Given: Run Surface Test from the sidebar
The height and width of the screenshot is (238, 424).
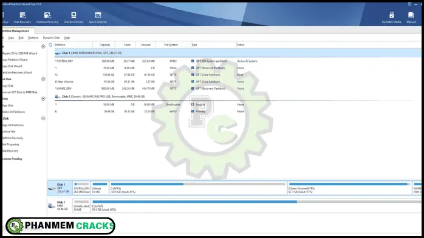Looking at the screenshot, I should coord(9,132).
